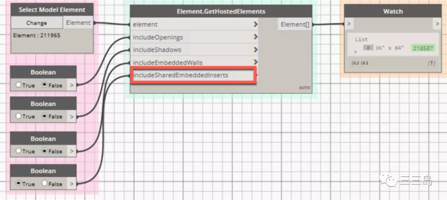This screenshot has width=447, height=200.
Task: Click the includeEmbeddedWalls input port
Action: 194,62
